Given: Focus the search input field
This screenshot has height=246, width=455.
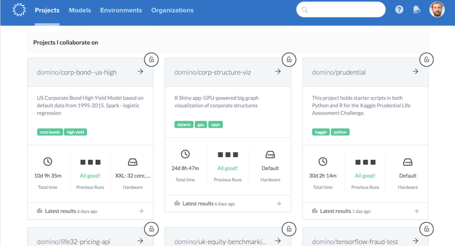Looking at the screenshot, I should [x=341, y=9].
